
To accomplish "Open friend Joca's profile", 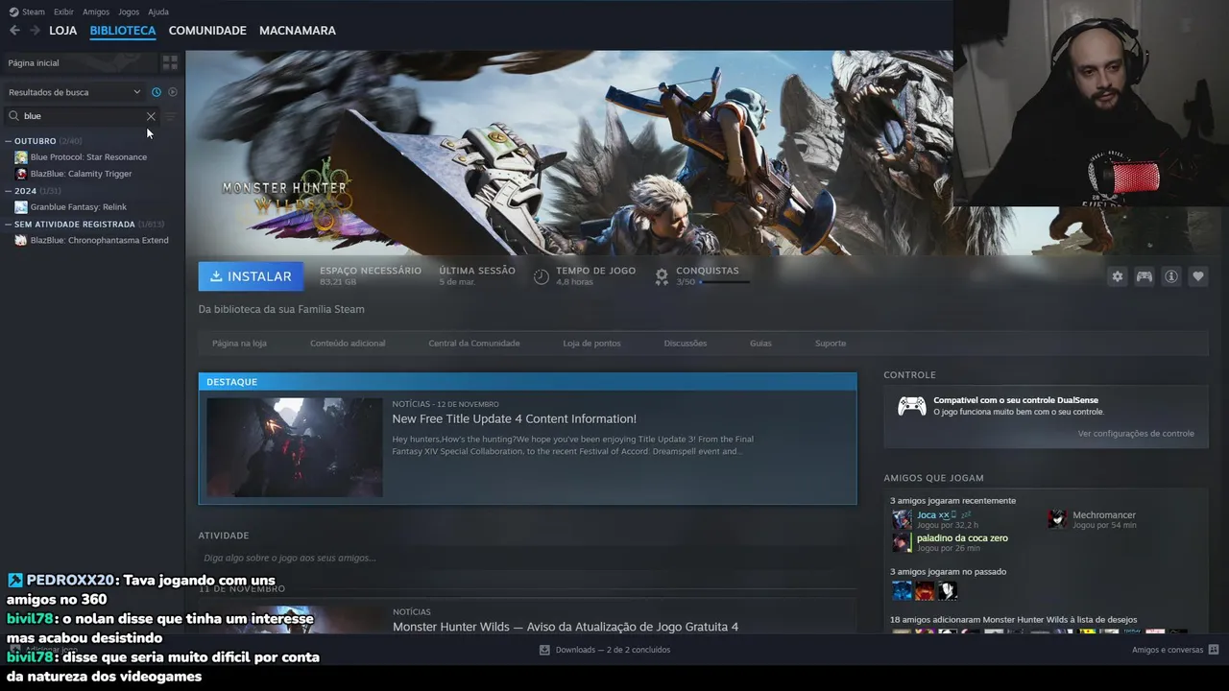I will 932,515.
